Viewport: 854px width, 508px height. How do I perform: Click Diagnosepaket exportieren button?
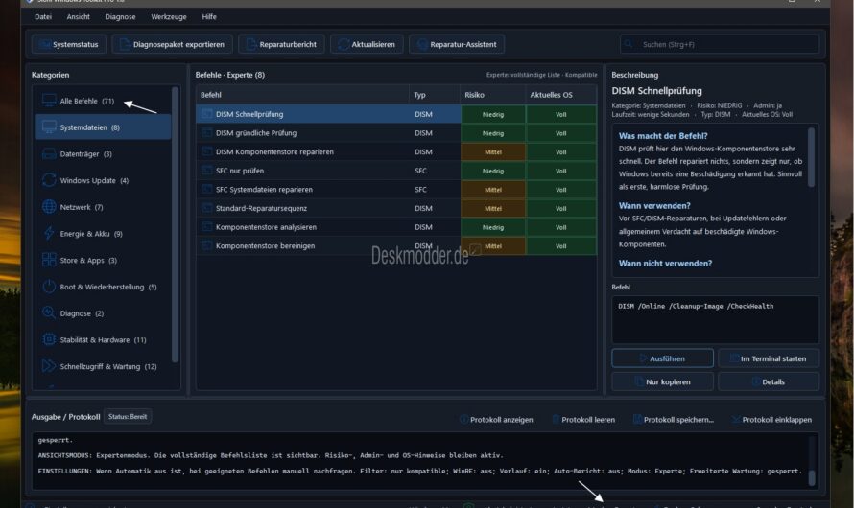tap(172, 44)
